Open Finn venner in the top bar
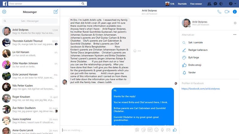The width and height of the screenshot is (239, 134). point(196,4)
